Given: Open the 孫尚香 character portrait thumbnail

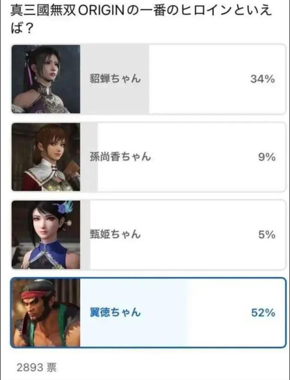Looking at the screenshot, I should pyautogui.click(x=46, y=157).
